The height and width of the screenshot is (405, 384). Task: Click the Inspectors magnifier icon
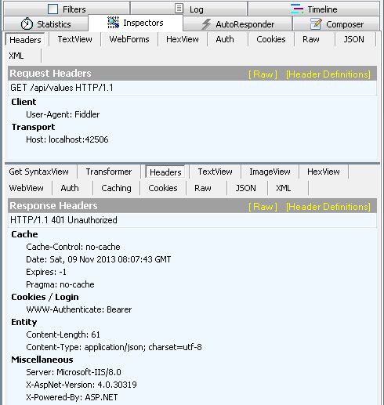pyautogui.click(x=113, y=23)
